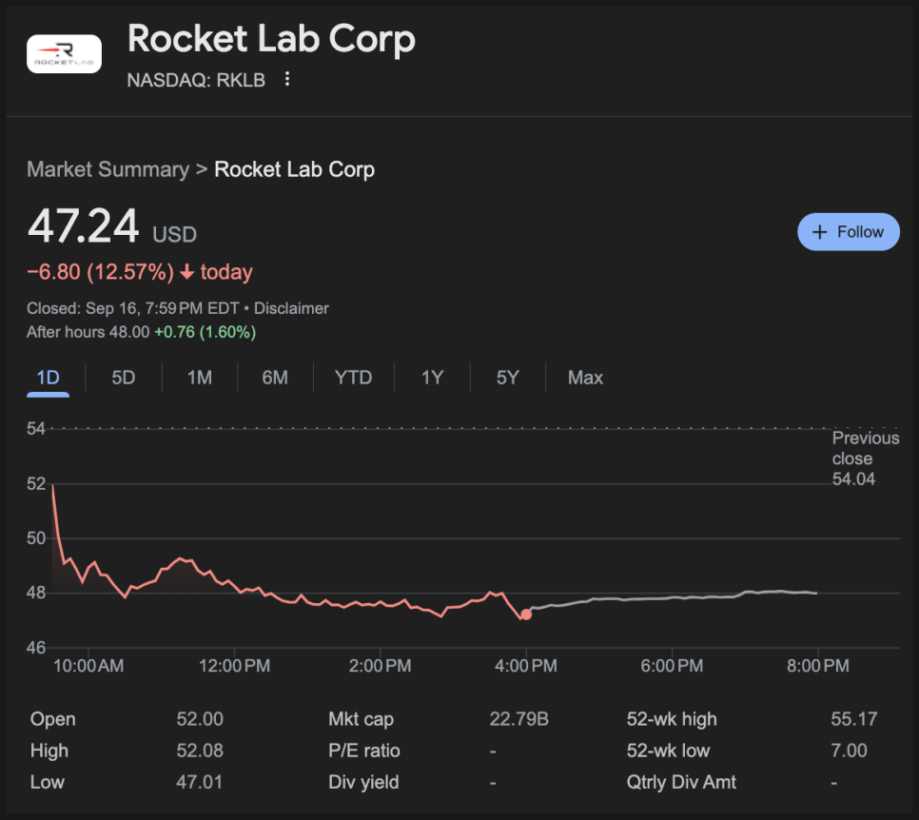Image resolution: width=919 pixels, height=820 pixels.
Task: Click the Closed: Sep 16, 7:59 PM EDT text
Action: point(133,308)
